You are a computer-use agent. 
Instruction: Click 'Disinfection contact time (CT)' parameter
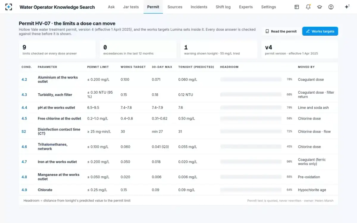59,131
